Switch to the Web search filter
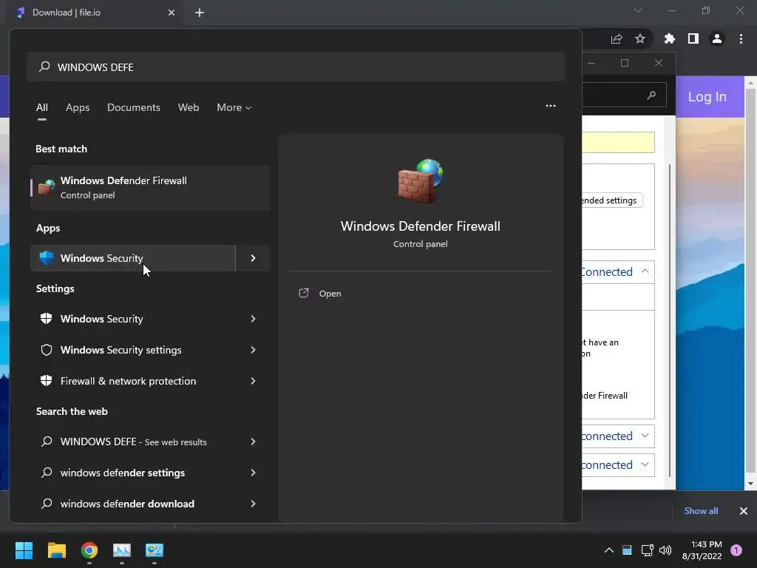Viewport: 757px width, 568px height. (x=189, y=107)
